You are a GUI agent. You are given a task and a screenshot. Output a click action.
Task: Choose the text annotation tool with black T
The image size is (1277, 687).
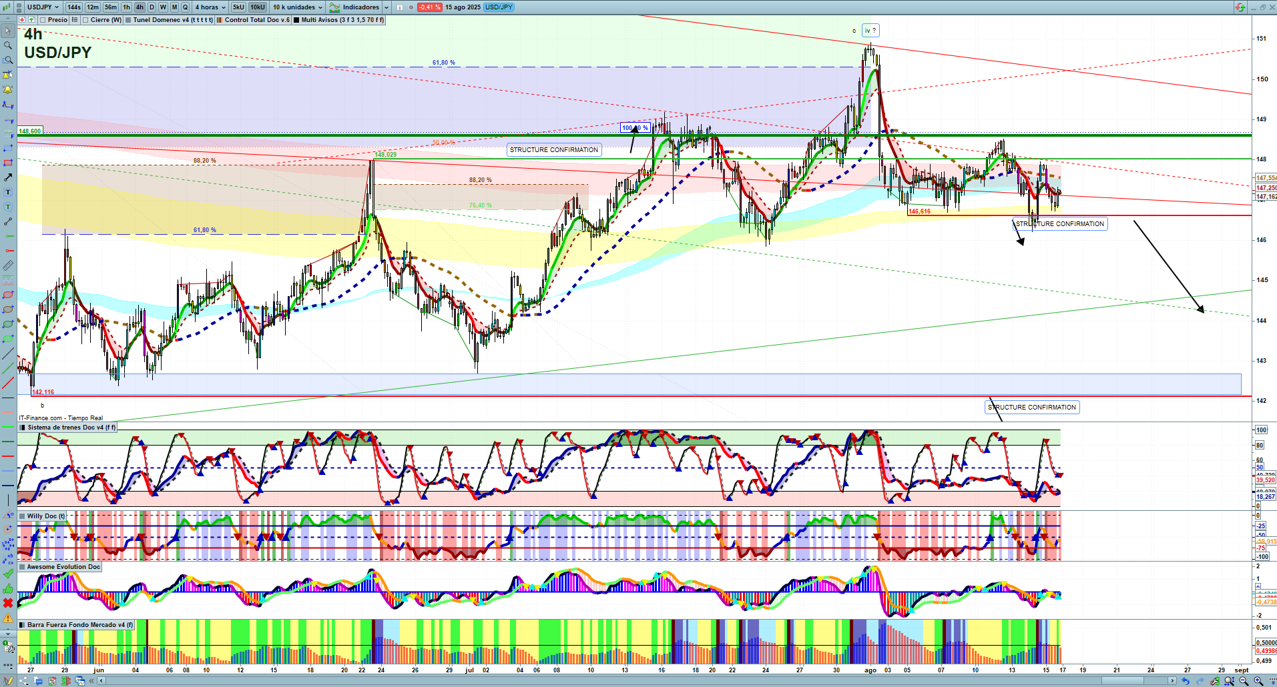tap(8, 192)
